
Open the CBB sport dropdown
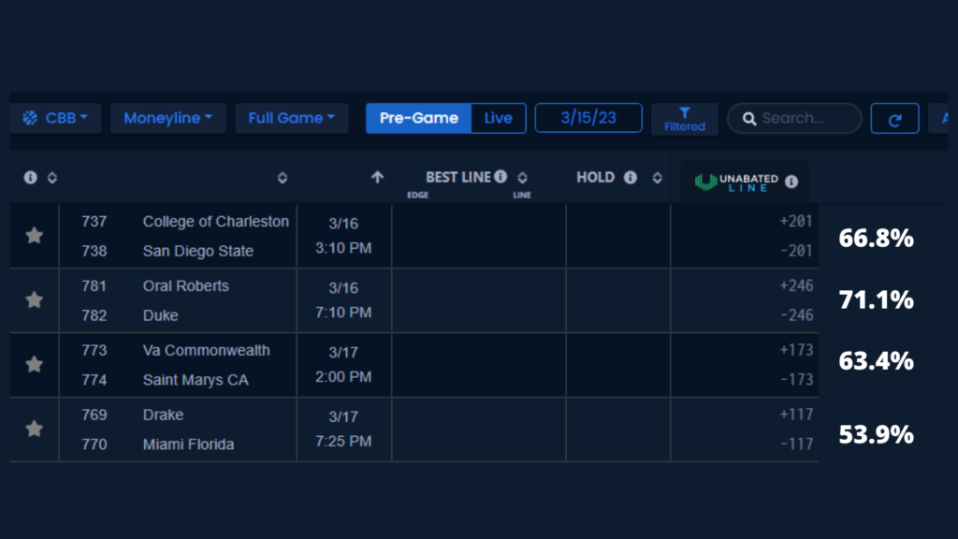(55, 118)
